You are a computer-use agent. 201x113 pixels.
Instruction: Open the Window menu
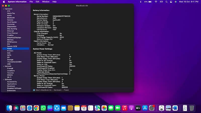[46, 2]
